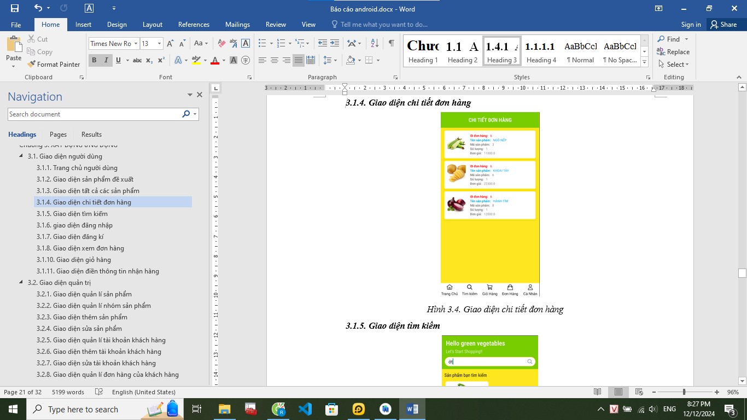Open Visual Studio Code from taskbar
Screen dimensions: 747x420
pyautogui.click(x=305, y=409)
